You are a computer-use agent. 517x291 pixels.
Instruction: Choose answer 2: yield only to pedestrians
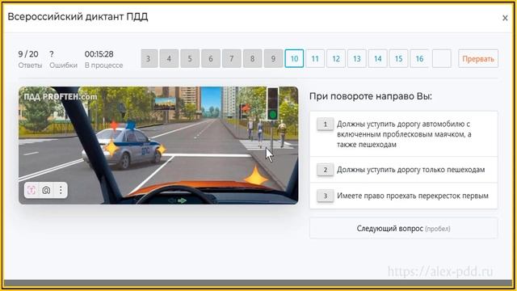point(404,170)
